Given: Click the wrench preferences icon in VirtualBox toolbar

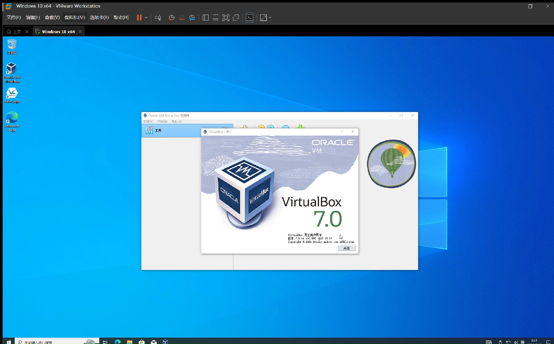Looking at the screenshot, I should tap(245, 126).
